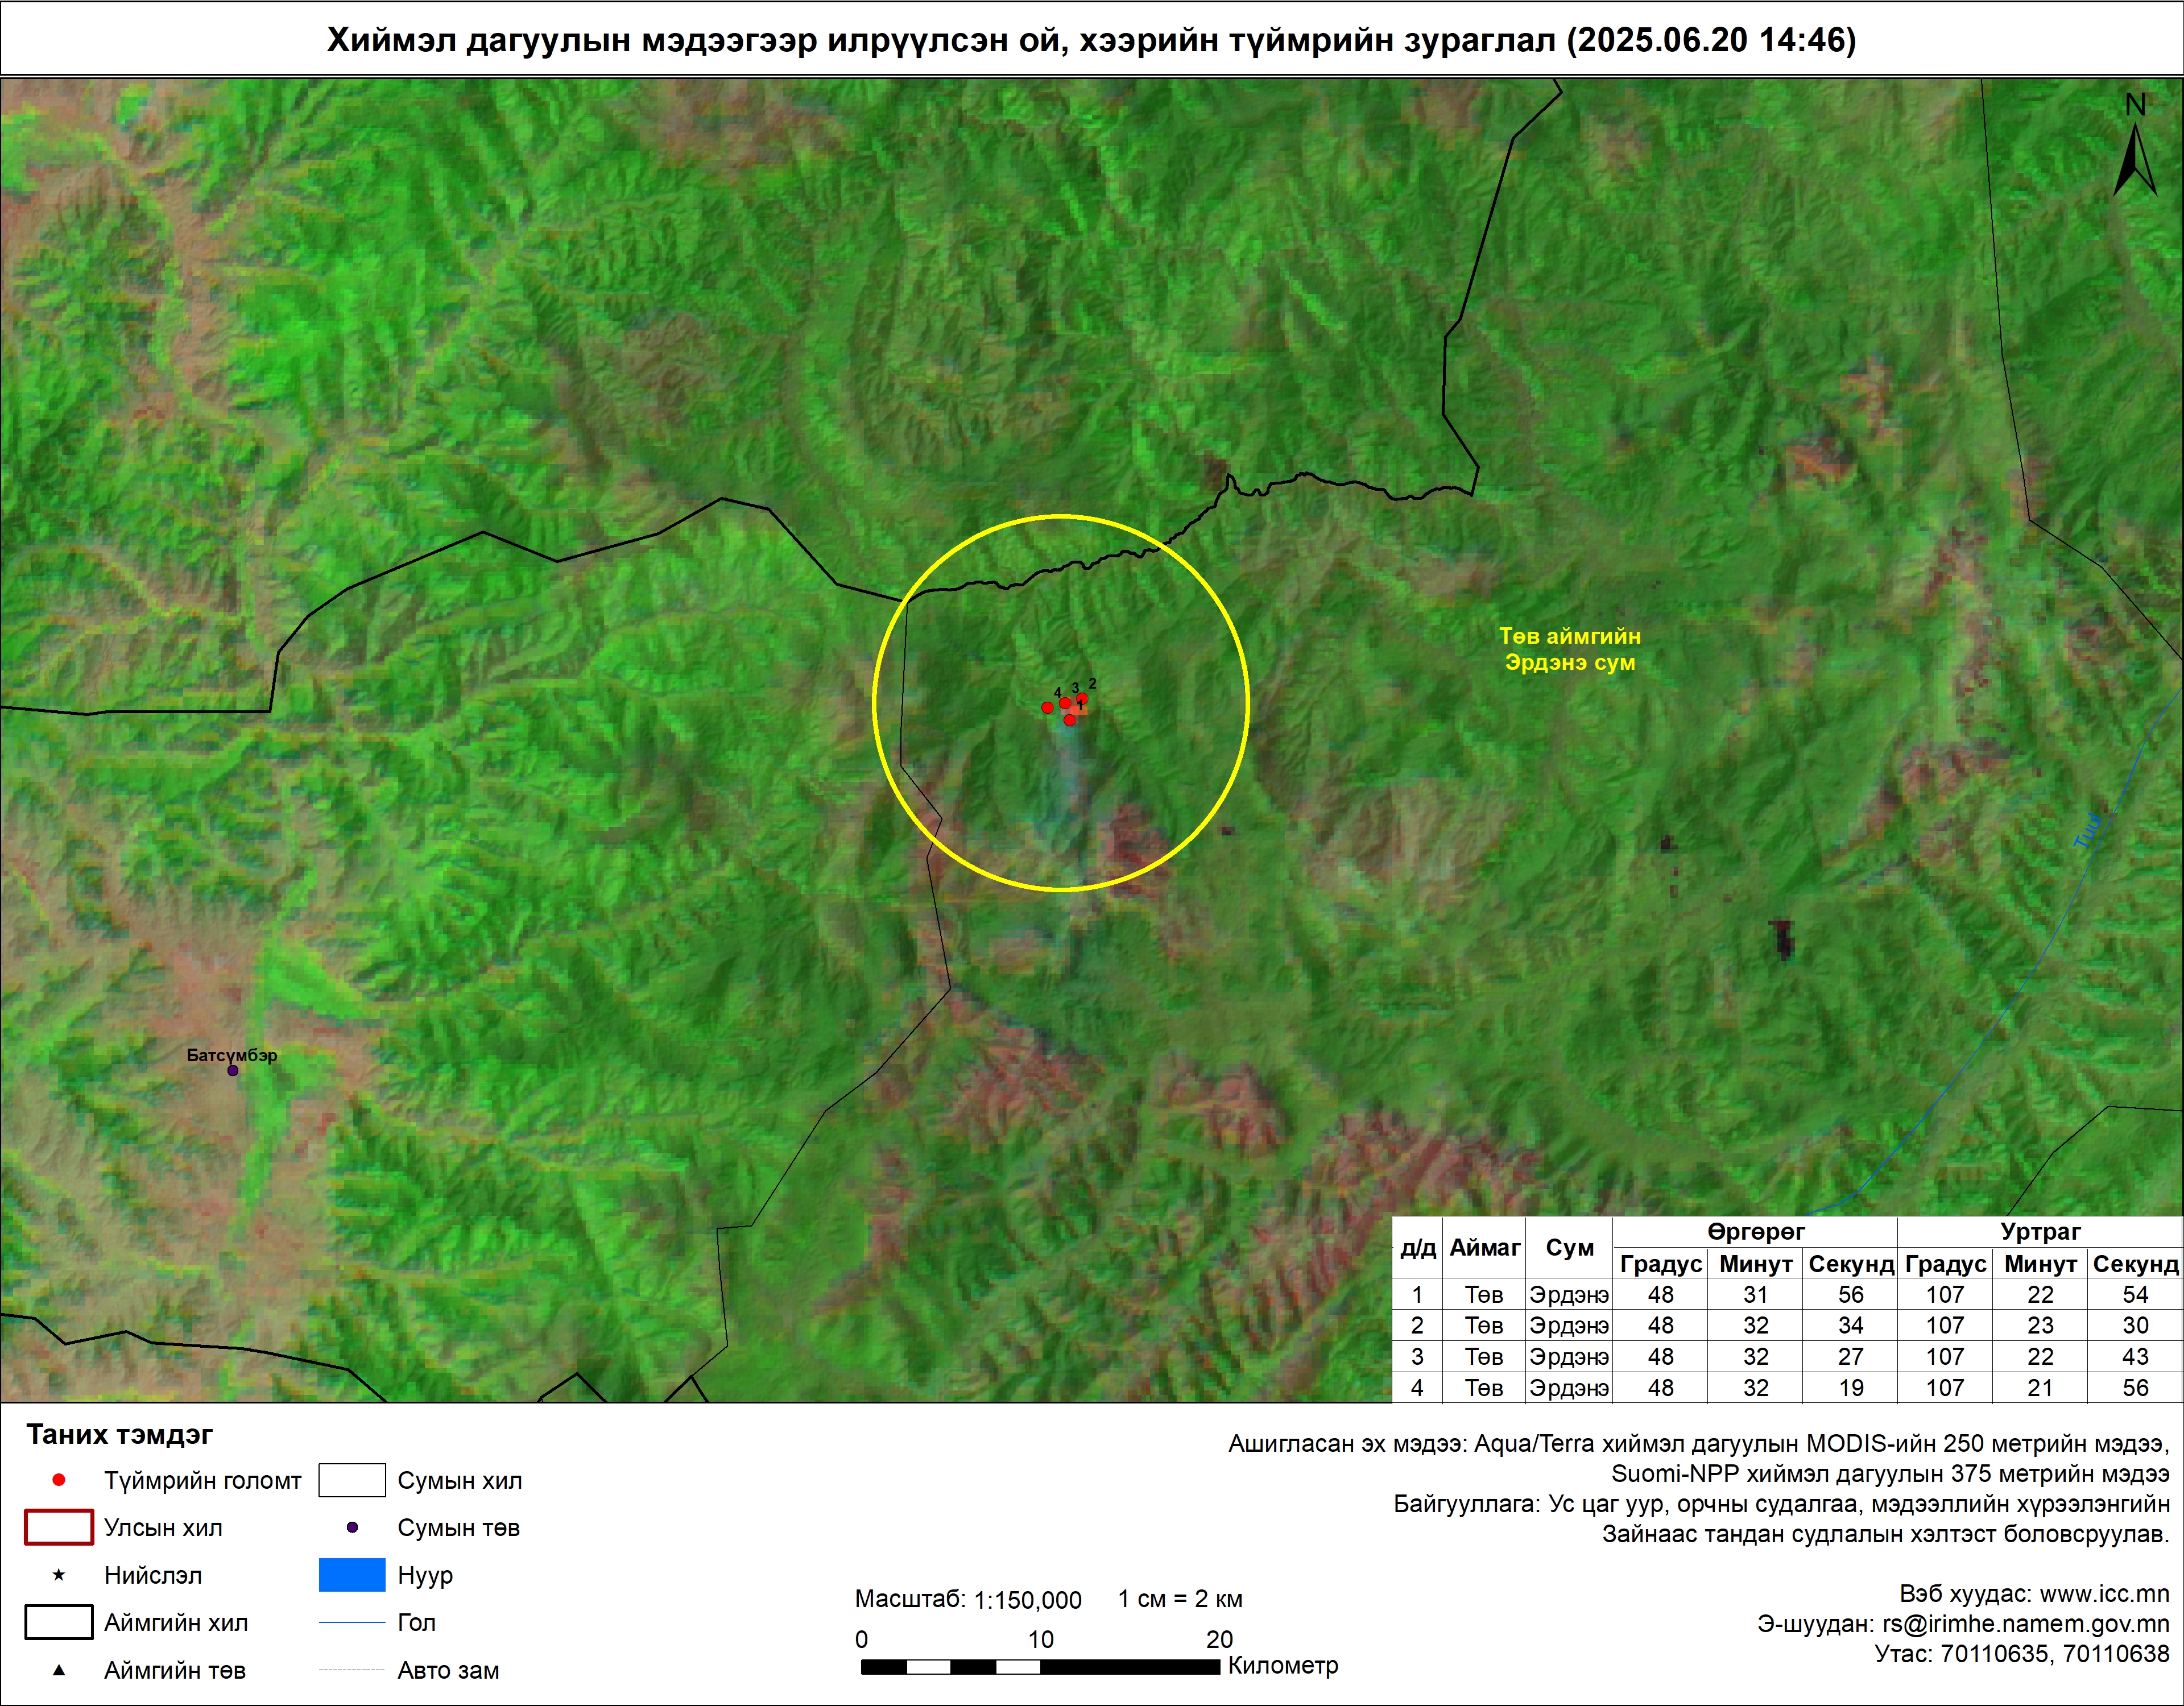This screenshot has height=1706, width=2184.
Task: Click the Suomi-NPP data source line
Action: pos(1890,1474)
